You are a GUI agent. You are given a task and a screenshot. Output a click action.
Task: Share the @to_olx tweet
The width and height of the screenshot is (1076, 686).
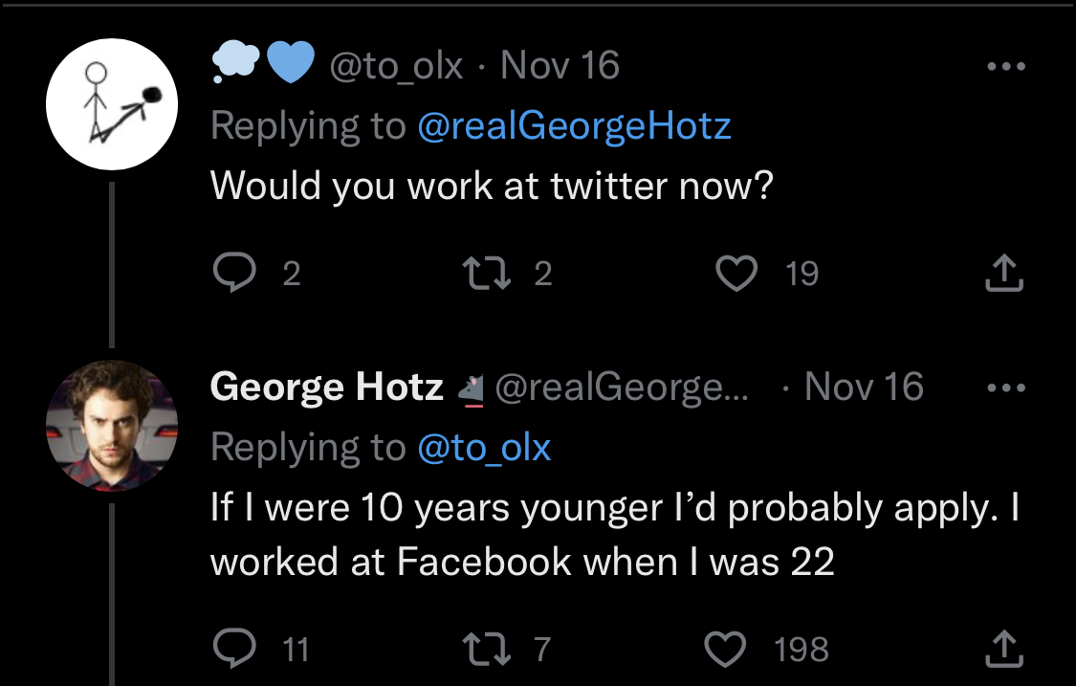point(1004,275)
